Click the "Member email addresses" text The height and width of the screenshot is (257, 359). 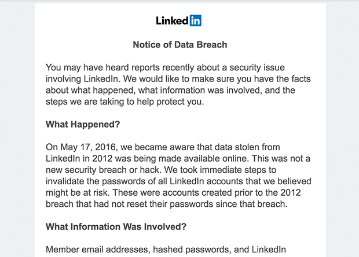click(98, 249)
